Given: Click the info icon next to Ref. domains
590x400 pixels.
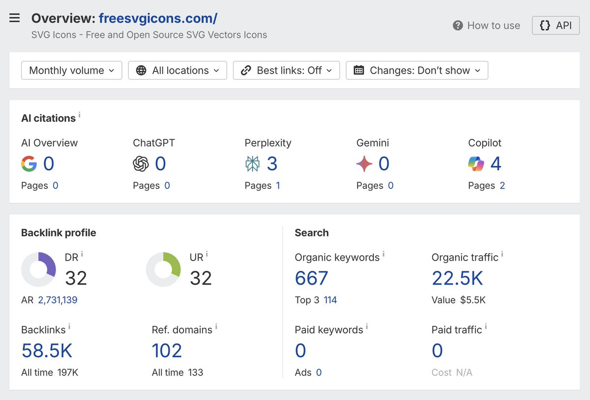Looking at the screenshot, I should coord(216,327).
